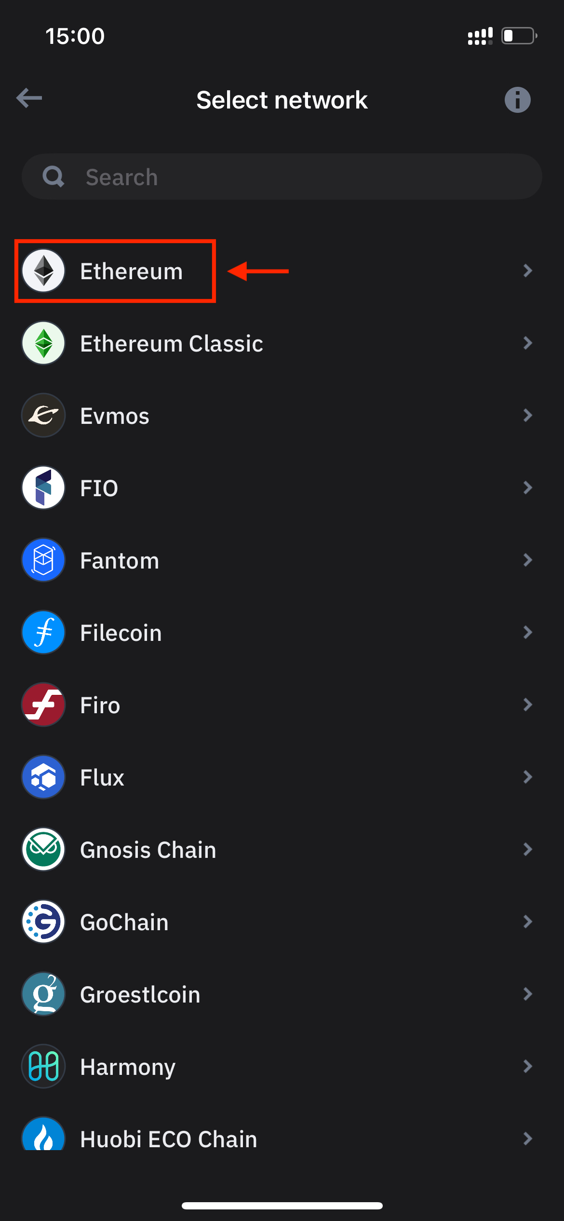564x1221 pixels.
Task: Tap the green Ethereum Classic logo
Action: (43, 343)
